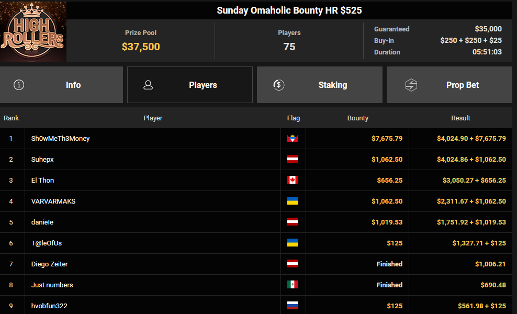Sort by the Rank column header

[11, 118]
